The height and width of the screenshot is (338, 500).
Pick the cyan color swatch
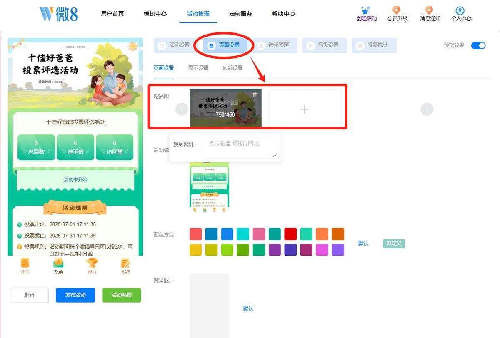[x=243, y=234]
